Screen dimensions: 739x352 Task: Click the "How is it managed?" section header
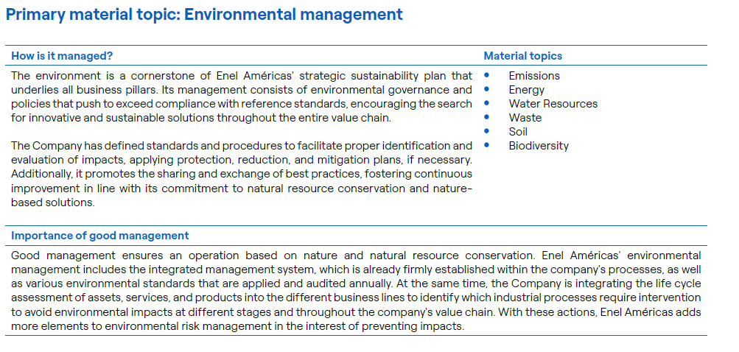[x=62, y=56]
